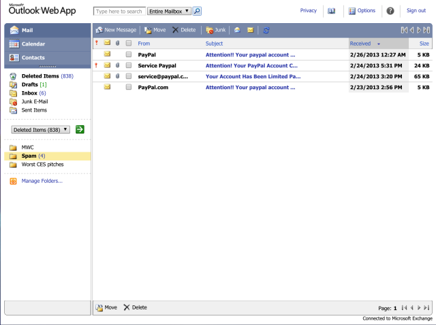Open the Inbox folder
The width and height of the screenshot is (436, 325).
point(33,93)
